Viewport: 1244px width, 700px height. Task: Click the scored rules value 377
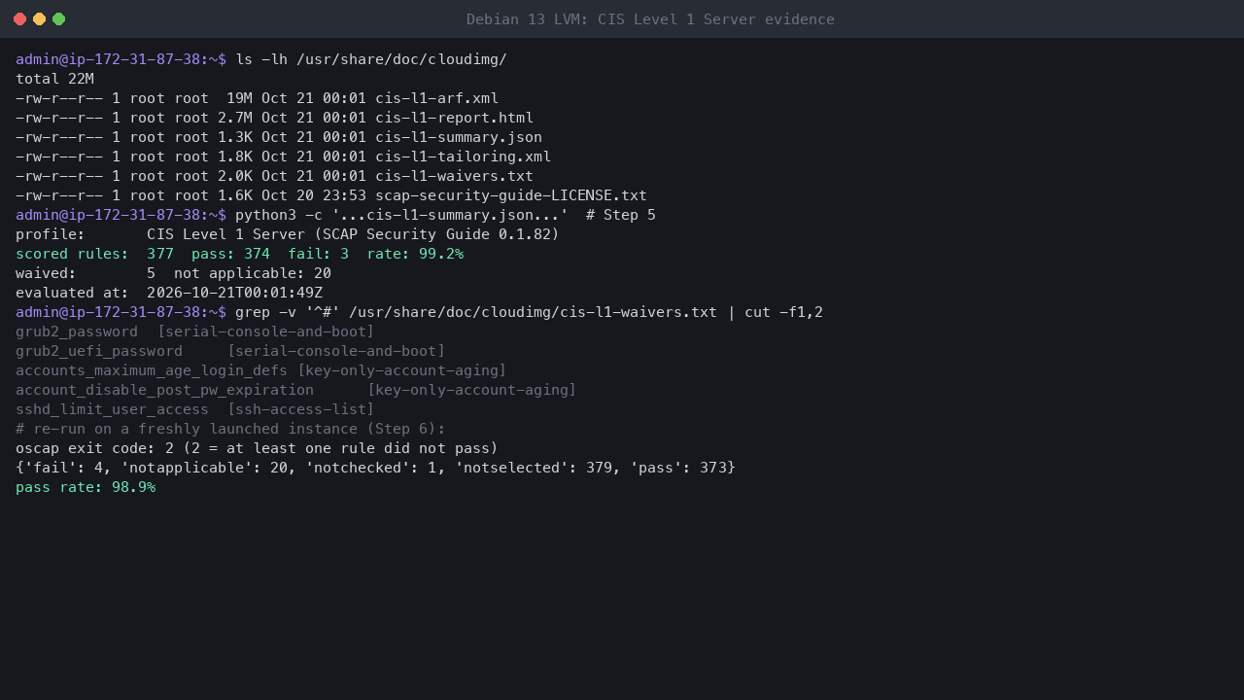pos(160,254)
